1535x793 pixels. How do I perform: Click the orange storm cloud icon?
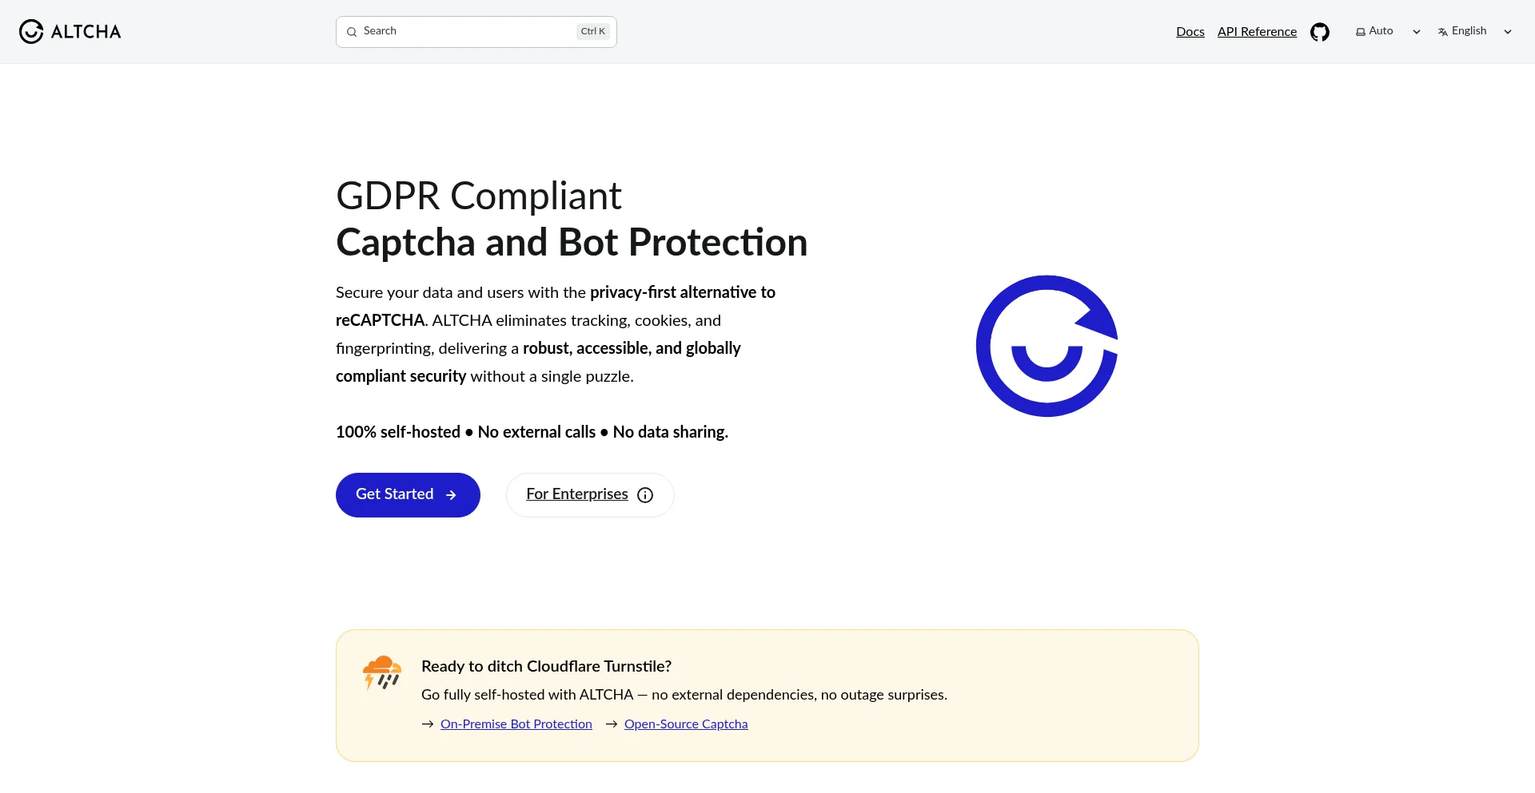click(382, 672)
